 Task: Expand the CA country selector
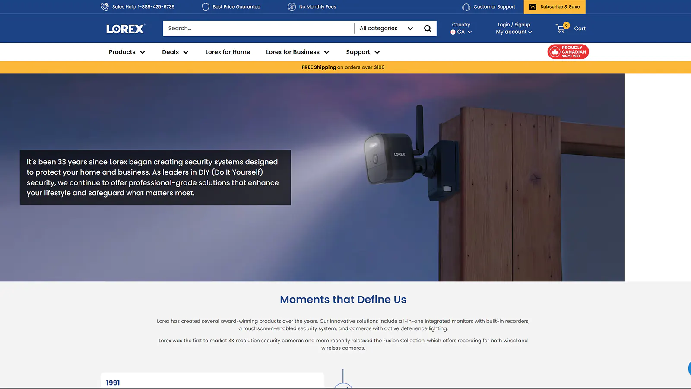pos(461,32)
